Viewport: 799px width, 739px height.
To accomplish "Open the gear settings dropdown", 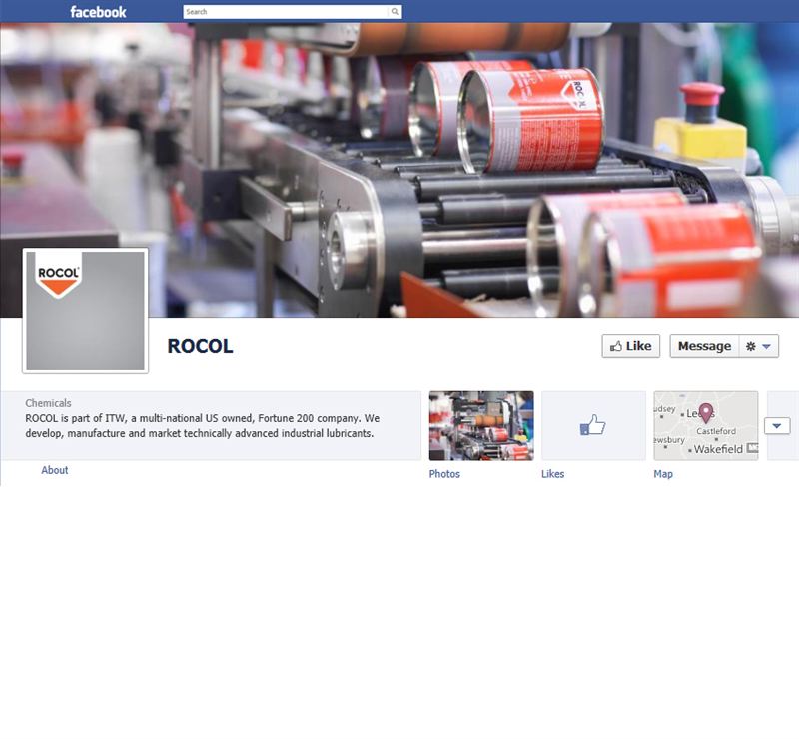I will (758, 346).
